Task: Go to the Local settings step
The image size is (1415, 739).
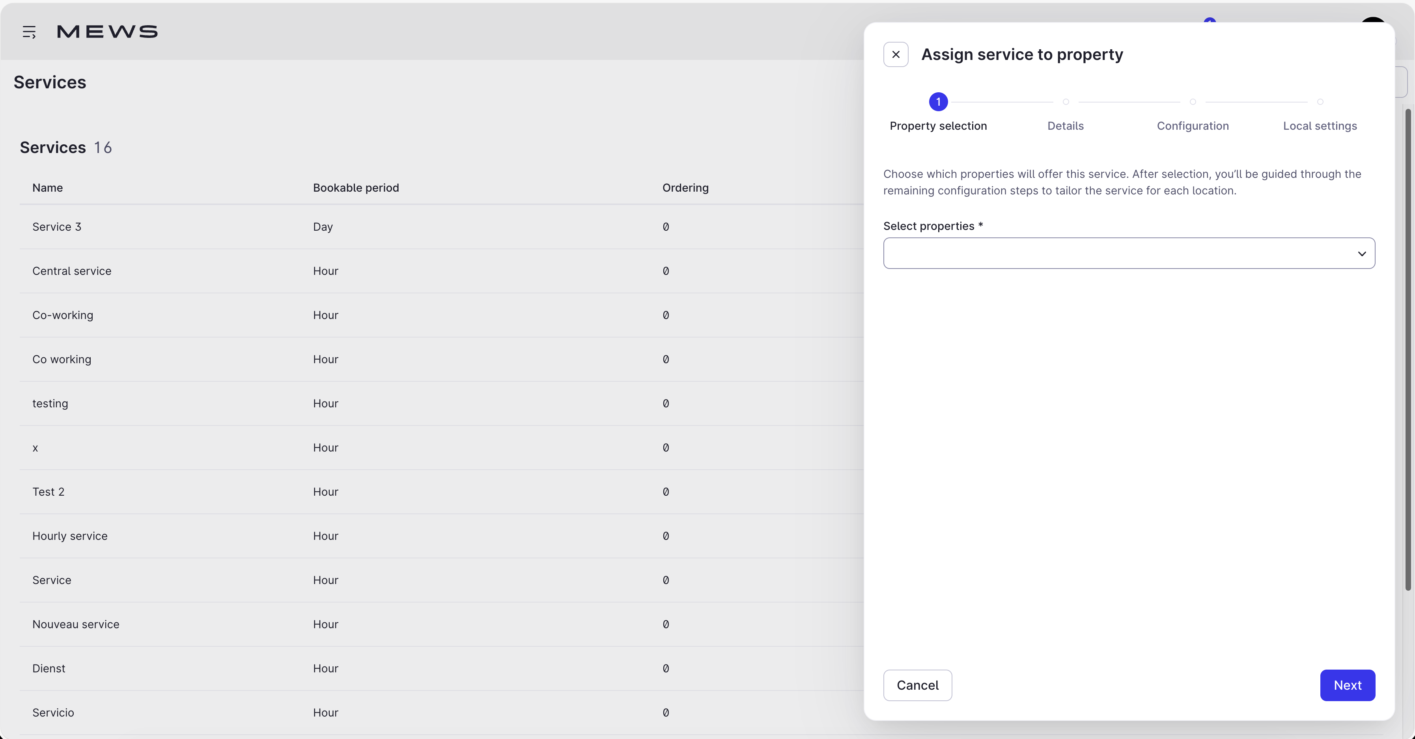Action: (x=1320, y=126)
